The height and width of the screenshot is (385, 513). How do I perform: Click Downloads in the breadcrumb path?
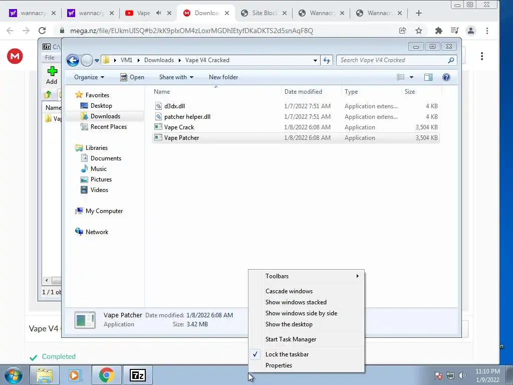(159, 60)
